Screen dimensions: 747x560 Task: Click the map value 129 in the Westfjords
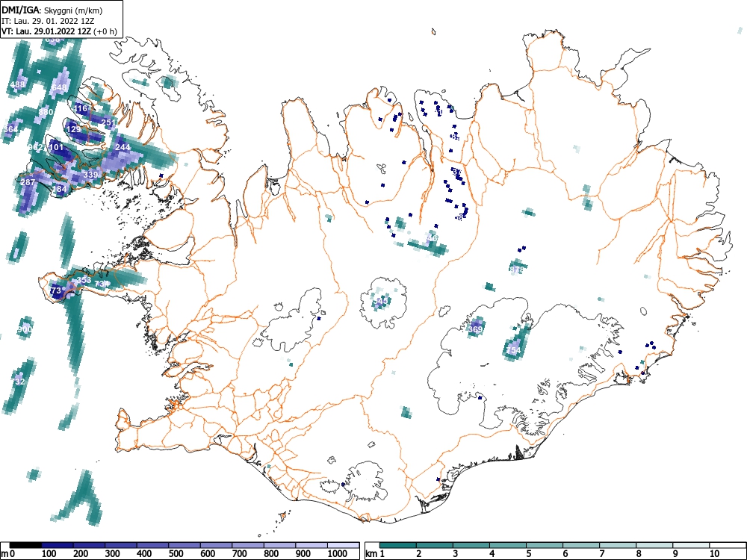point(73,129)
